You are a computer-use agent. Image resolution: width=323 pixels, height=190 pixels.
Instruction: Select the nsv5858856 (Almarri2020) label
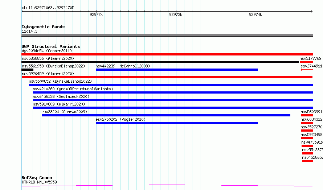click(48, 58)
